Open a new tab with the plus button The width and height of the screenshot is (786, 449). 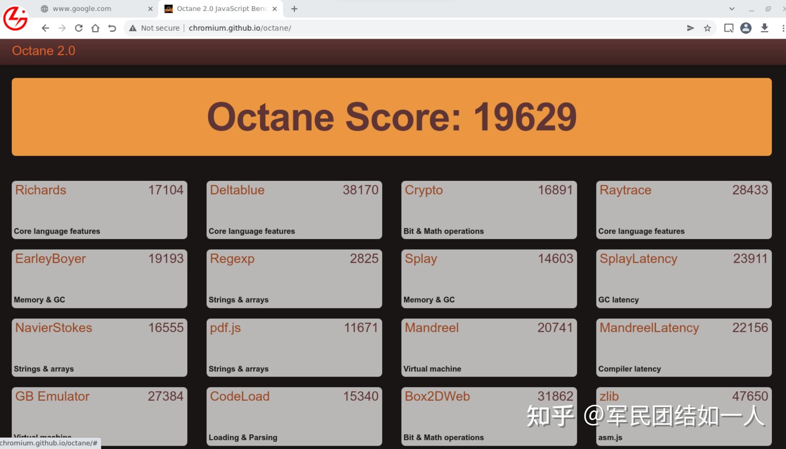tap(294, 8)
